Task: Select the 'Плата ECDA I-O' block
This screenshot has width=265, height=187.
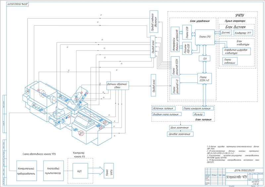Action: (x=204, y=79)
